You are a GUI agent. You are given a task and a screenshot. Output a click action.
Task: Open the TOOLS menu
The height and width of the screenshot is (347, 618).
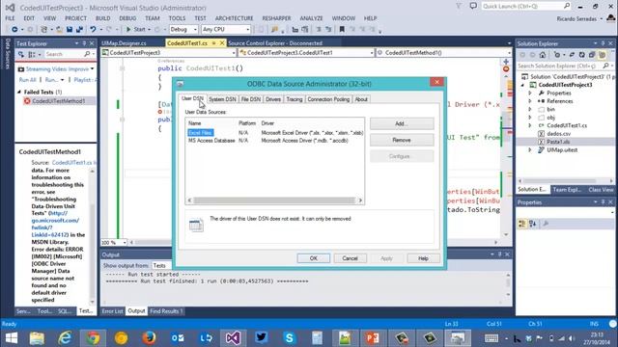(177, 18)
